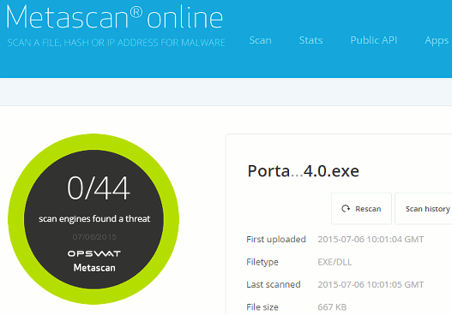Click 'scan engines found a threat' text
The width and height of the screenshot is (452, 315).
tap(94, 219)
